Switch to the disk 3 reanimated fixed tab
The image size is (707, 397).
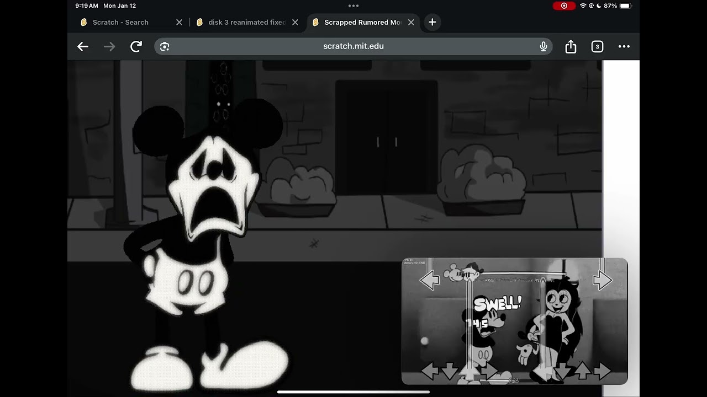click(x=247, y=23)
